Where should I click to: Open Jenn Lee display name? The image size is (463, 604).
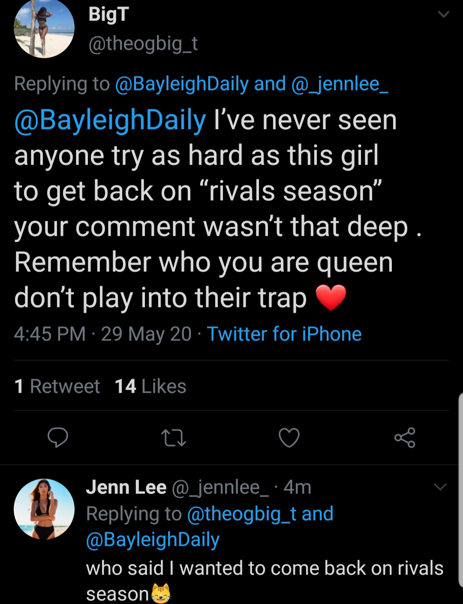(126, 487)
